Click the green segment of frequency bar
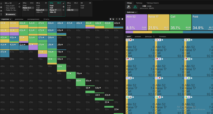213x114 pixels. click(167, 32)
